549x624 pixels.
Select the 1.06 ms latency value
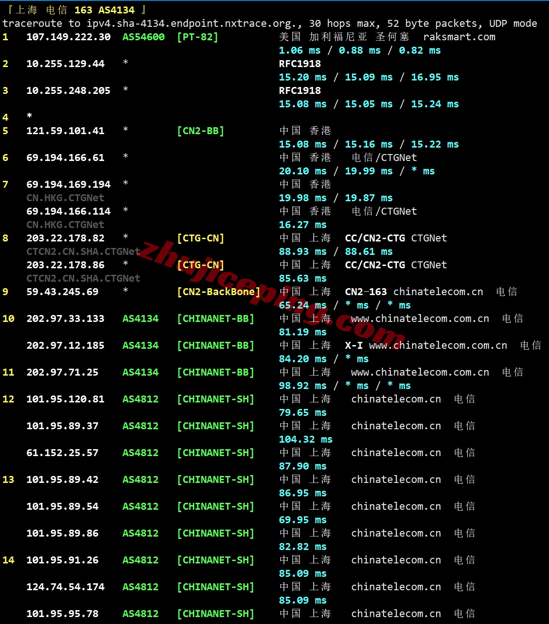click(x=300, y=50)
